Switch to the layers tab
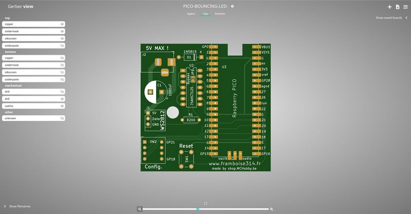 pyautogui.click(x=191, y=14)
